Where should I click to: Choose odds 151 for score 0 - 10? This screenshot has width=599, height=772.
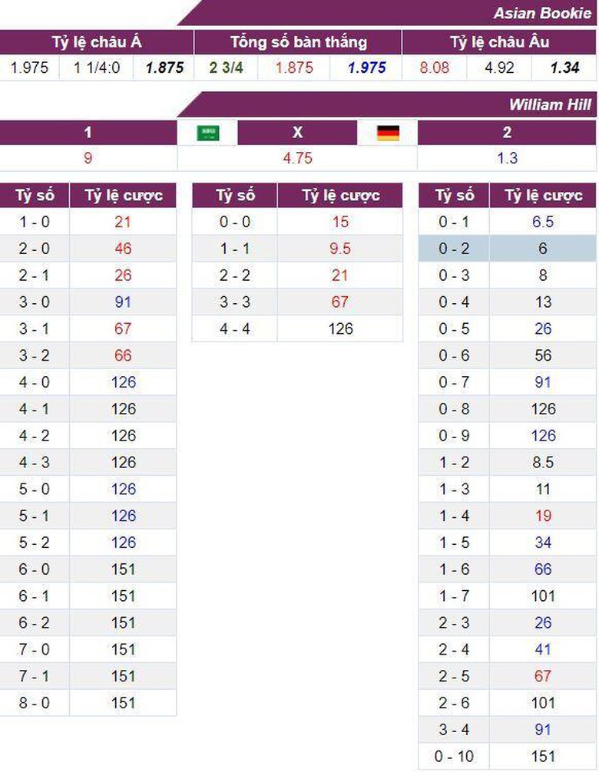pyautogui.click(x=544, y=756)
